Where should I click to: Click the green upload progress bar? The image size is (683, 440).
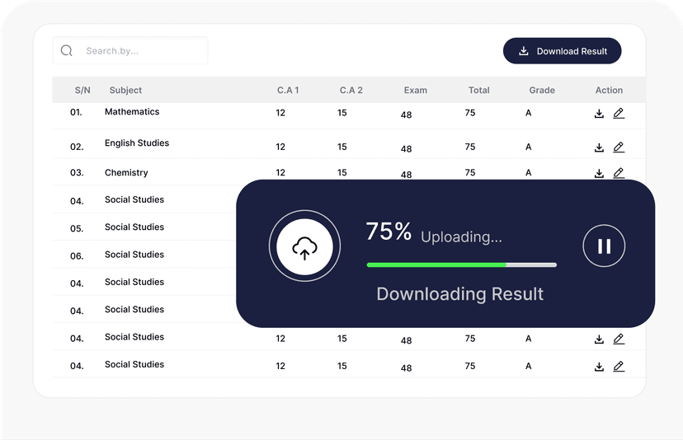click(436, 265)
